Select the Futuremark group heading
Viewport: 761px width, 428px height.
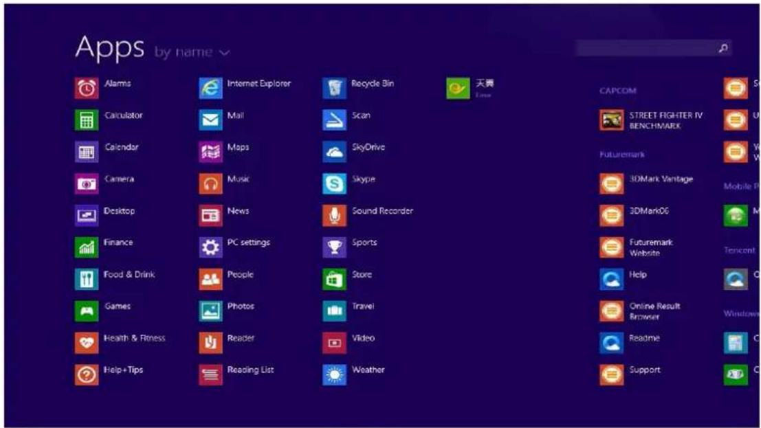click(622, 155)
